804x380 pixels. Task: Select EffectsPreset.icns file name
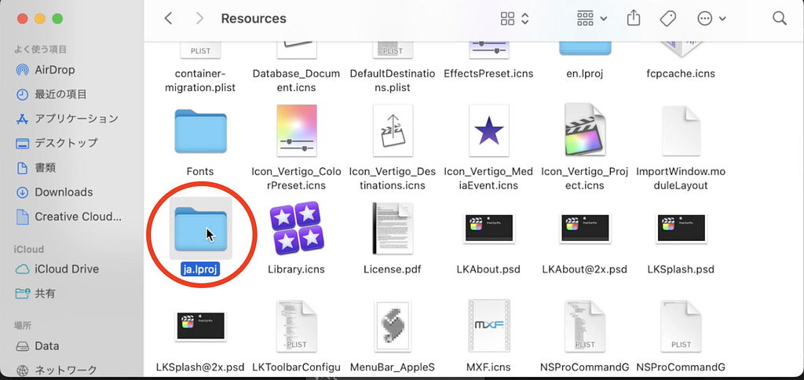488,74
